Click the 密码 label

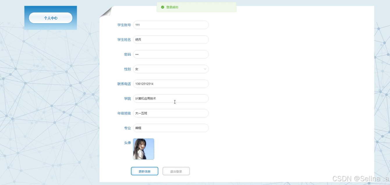coord(127,54)
